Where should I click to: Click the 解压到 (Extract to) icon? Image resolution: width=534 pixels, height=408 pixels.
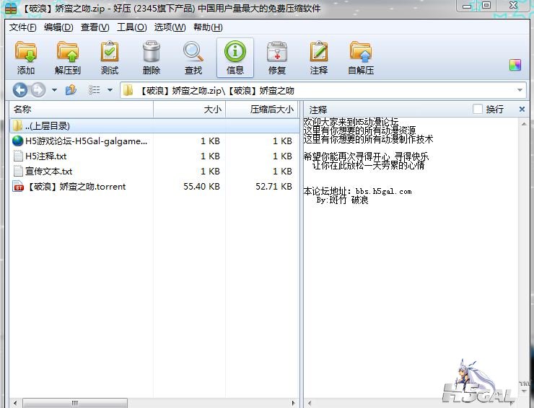68,52
